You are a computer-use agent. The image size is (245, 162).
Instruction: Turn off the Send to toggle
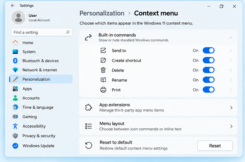pyautogui.click(x=209, y=50)
